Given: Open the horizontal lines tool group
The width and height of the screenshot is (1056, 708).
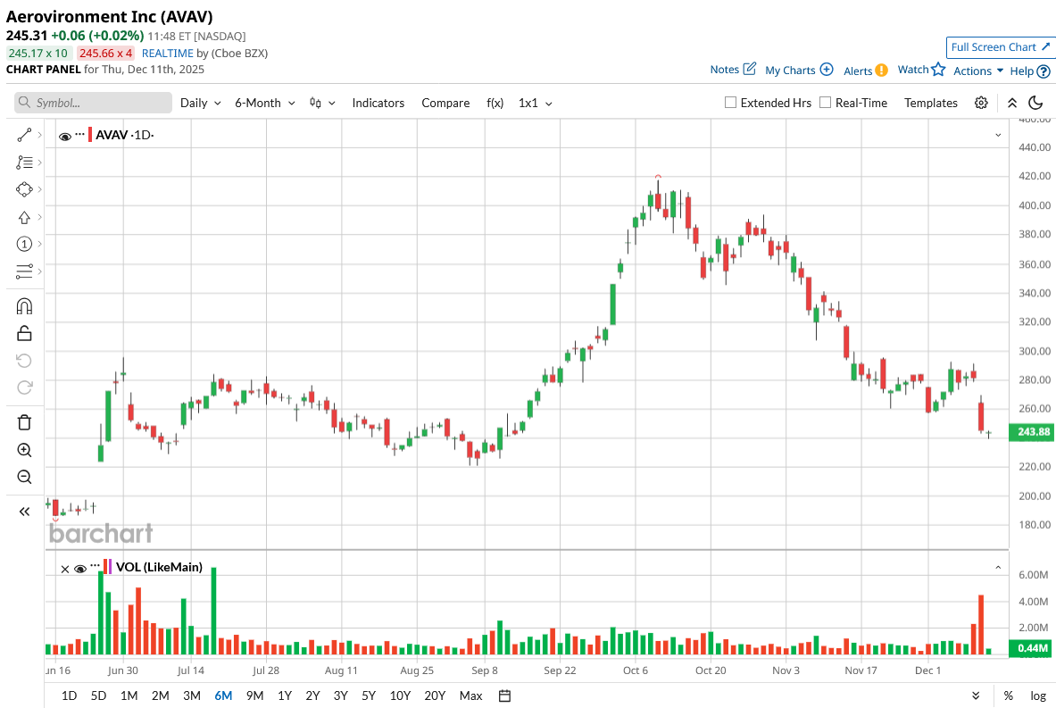Looking at the screenshot, I should 24,271.
